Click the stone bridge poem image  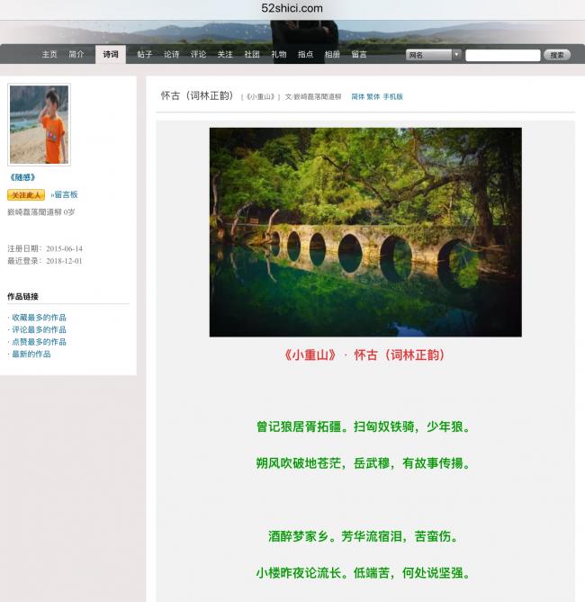pyautogui.click(x=365, y=232)
